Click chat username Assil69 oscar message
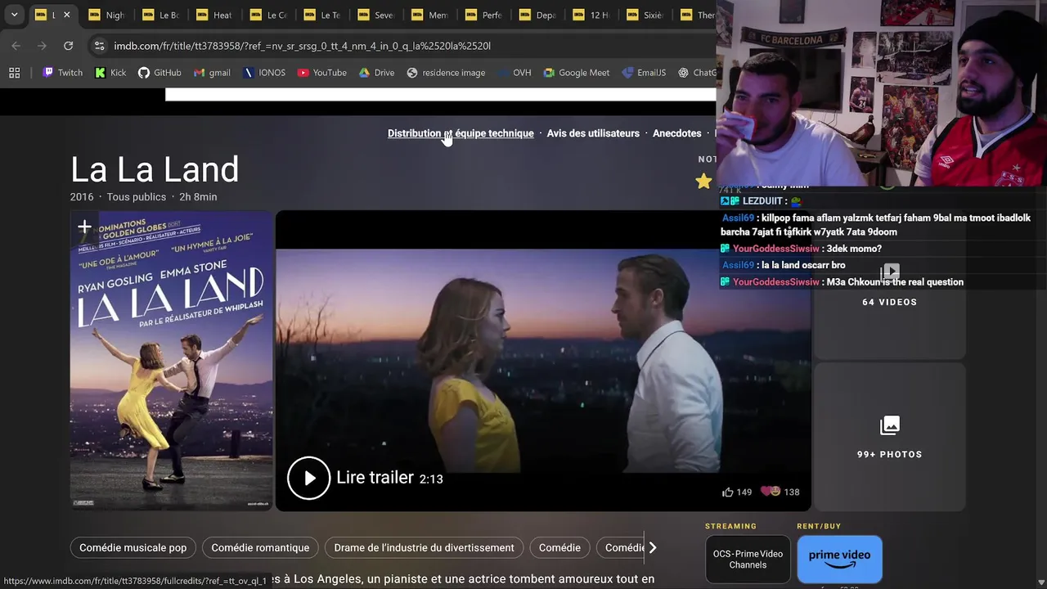The width and height of the screenshot is (1047, 589). point(738,265)
